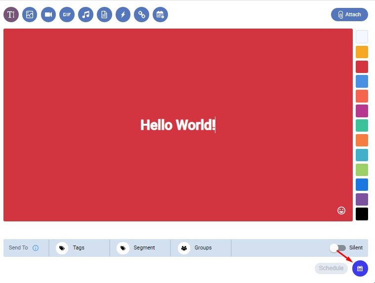This screenshot has height=283, width=375.
Task: Click the Tags recipient option
Action: point(80,248)
